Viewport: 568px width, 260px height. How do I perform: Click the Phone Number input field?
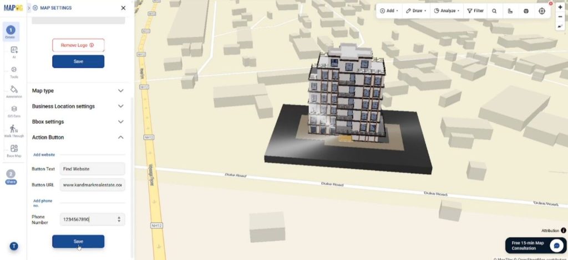point(93,219)
